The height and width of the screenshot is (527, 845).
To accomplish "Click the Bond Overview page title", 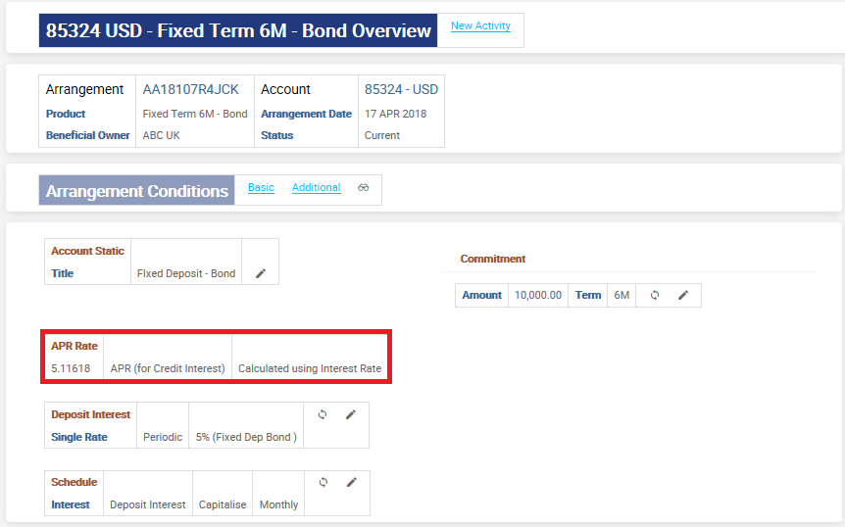I will tap(238, 30).
